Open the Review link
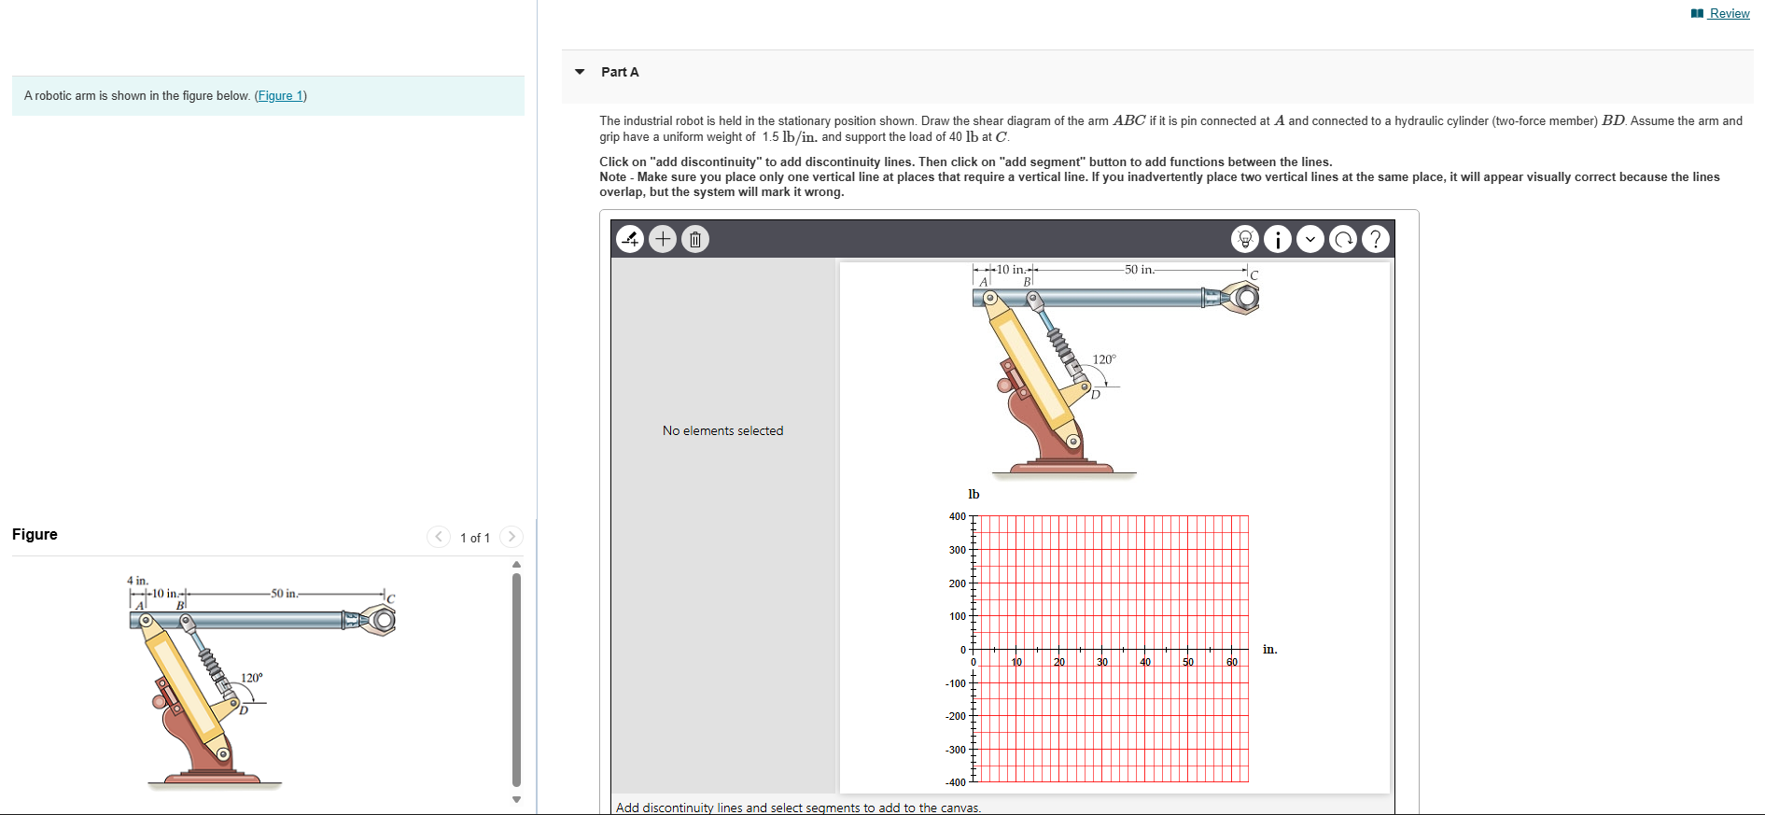Image resolution: width=1765 pixels, height=815 pixels. (1730, 13)
